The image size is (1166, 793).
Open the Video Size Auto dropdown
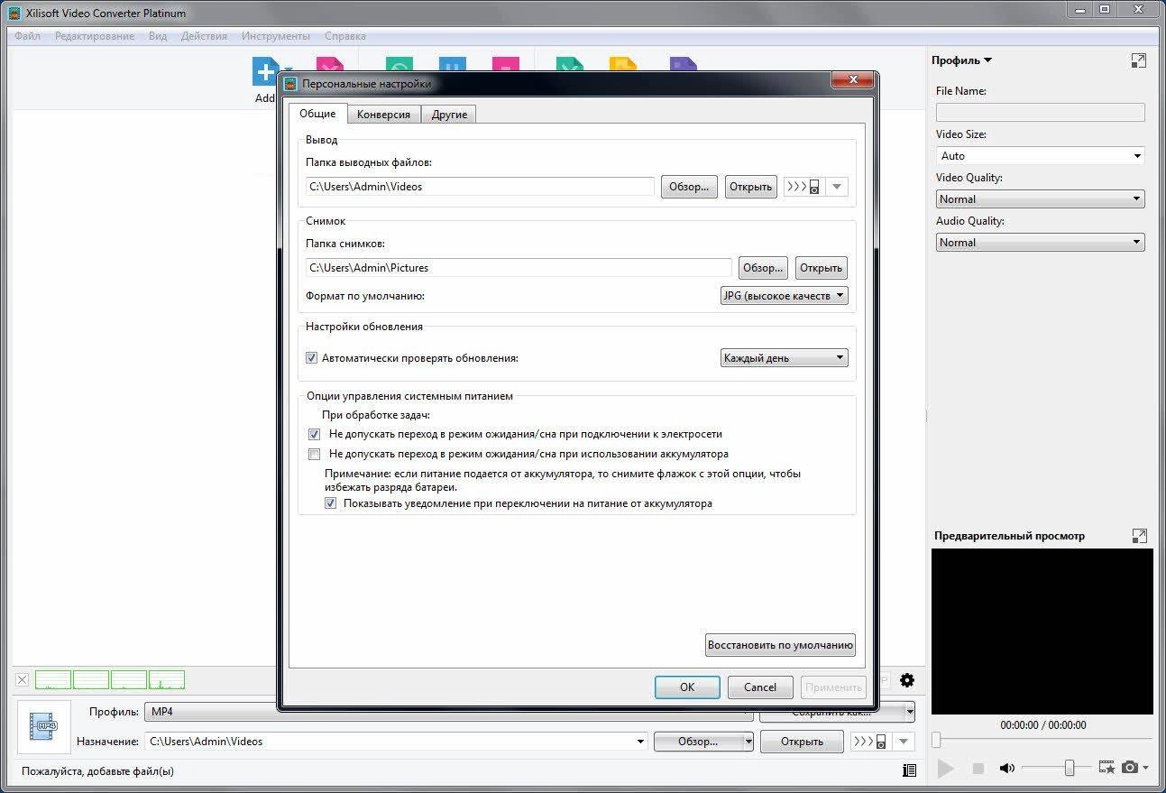click(x=1040, y=155)
